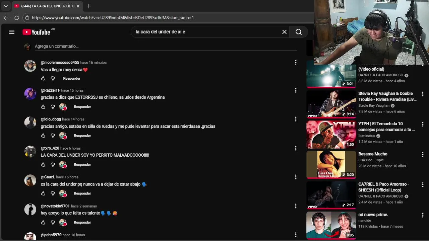
Task: Open options menu for @novatokio9701 comment
Action: coord(296,206)
